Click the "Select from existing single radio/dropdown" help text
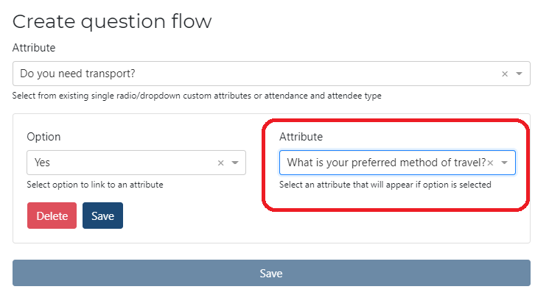 tap(197, 96)
